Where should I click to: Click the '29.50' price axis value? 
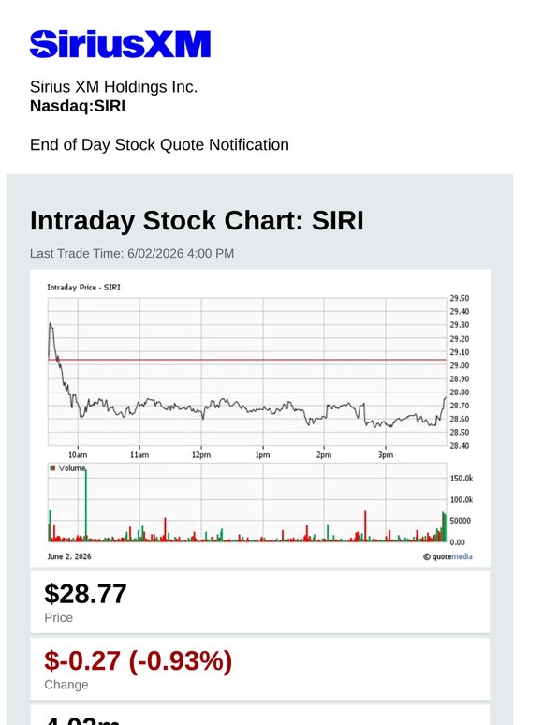[460, 298]
